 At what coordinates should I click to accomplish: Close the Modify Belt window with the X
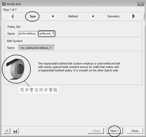141,4
